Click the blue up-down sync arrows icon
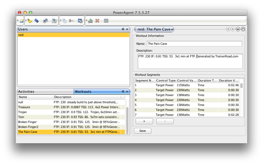This screenshot has height=165, width=263. click(x=37, y=21)
